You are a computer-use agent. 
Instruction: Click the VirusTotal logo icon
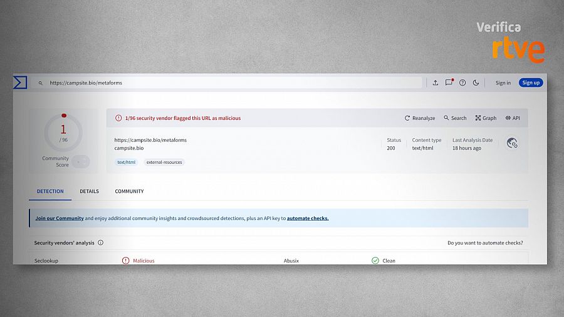pos(20,82)
